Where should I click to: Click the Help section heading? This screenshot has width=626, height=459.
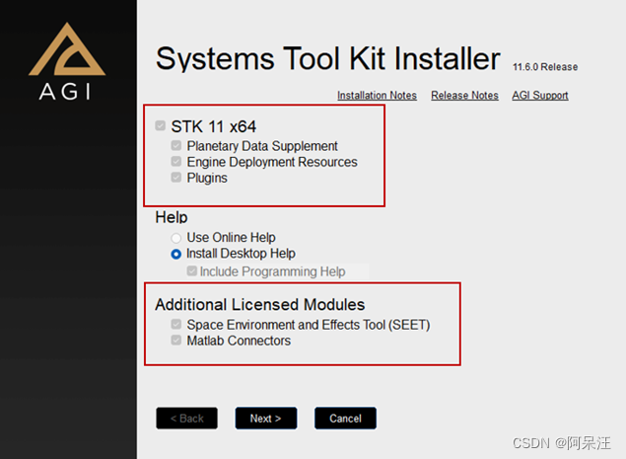172,217
